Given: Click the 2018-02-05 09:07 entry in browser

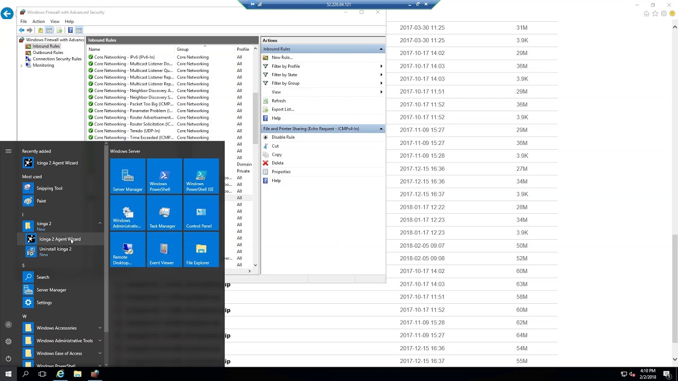Looking at the screenshot, I should pos(422,246).
